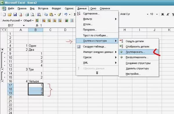The height and width of the screenshot is (114, 174).
Task: Expand the Список submenu
Action: 97,57
